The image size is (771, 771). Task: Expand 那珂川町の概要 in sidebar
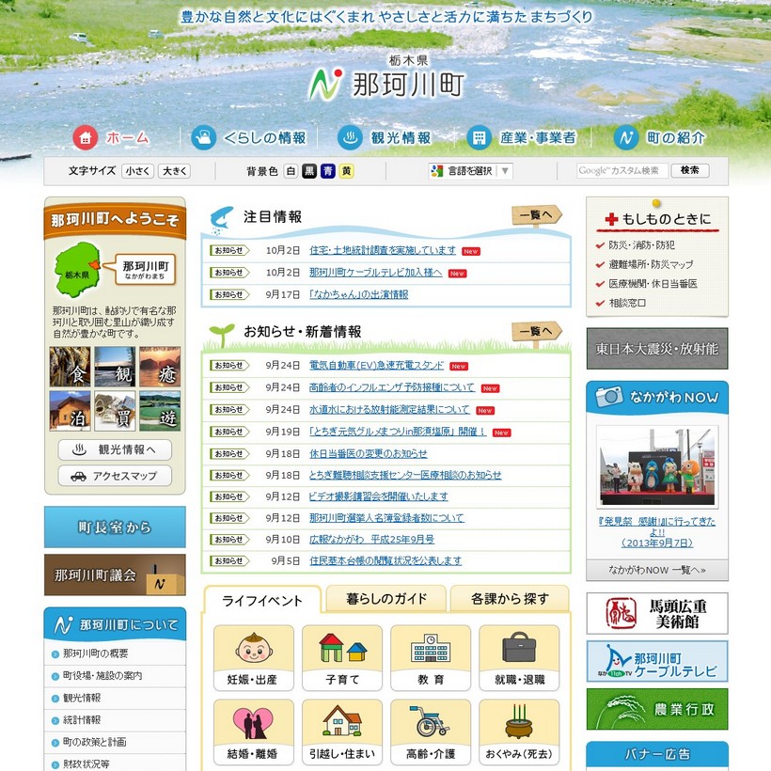click(95, 653)
